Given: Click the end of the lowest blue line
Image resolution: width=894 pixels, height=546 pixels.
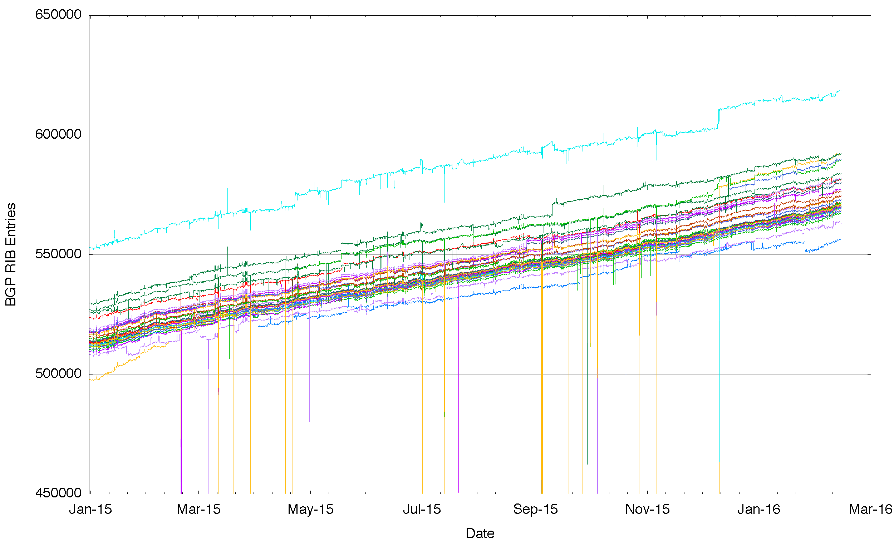Looking at the screenshot, I should point(841,239).
